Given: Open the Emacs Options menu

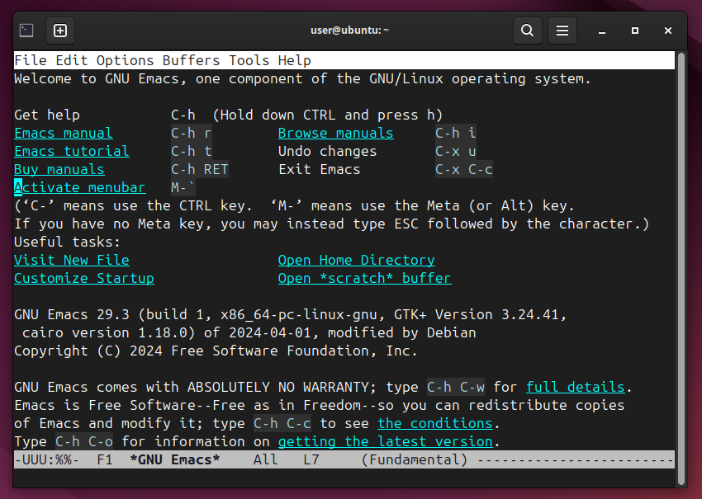Looking at the screenshot, I should point(125,60).
